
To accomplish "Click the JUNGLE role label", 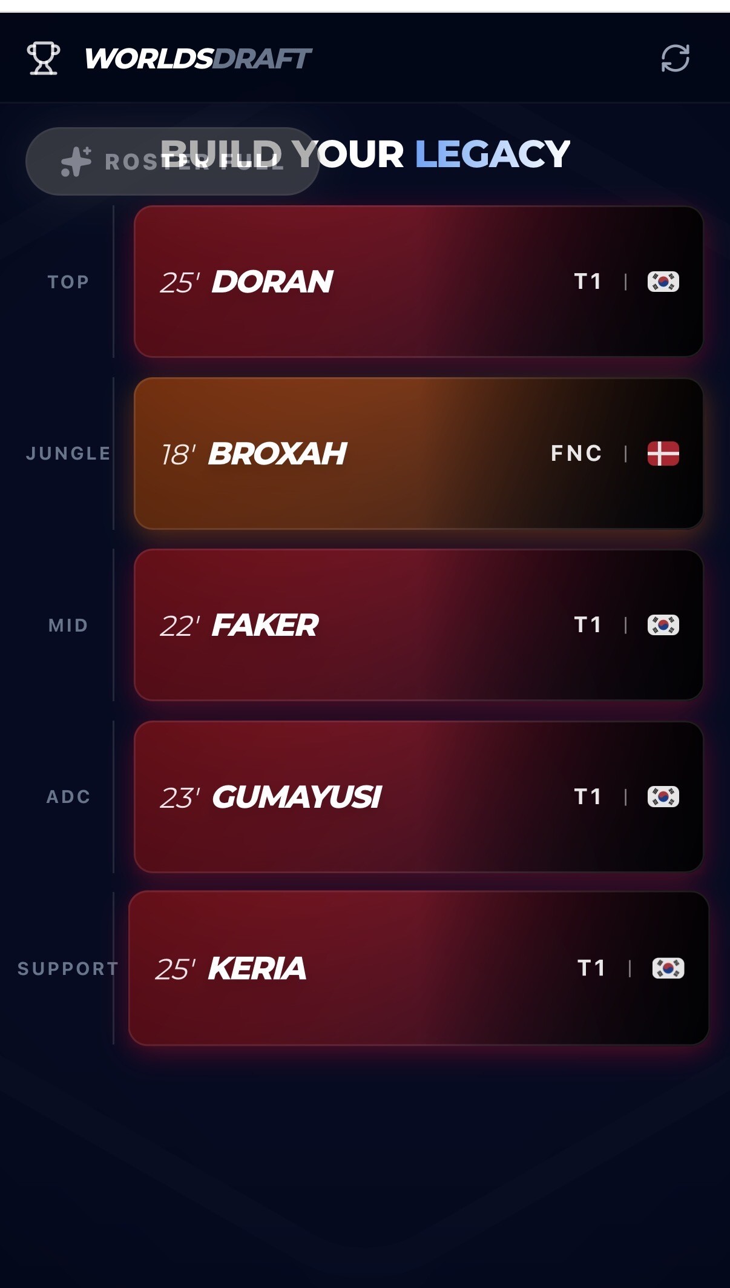I will tap(68, 454).
